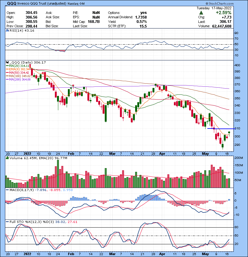The image size is (248, 257).
Task: Click the -10 level on MACD axis
Action: click(x=237, y=215)
